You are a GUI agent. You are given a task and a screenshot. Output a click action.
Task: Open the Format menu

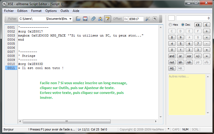(36, 11)
